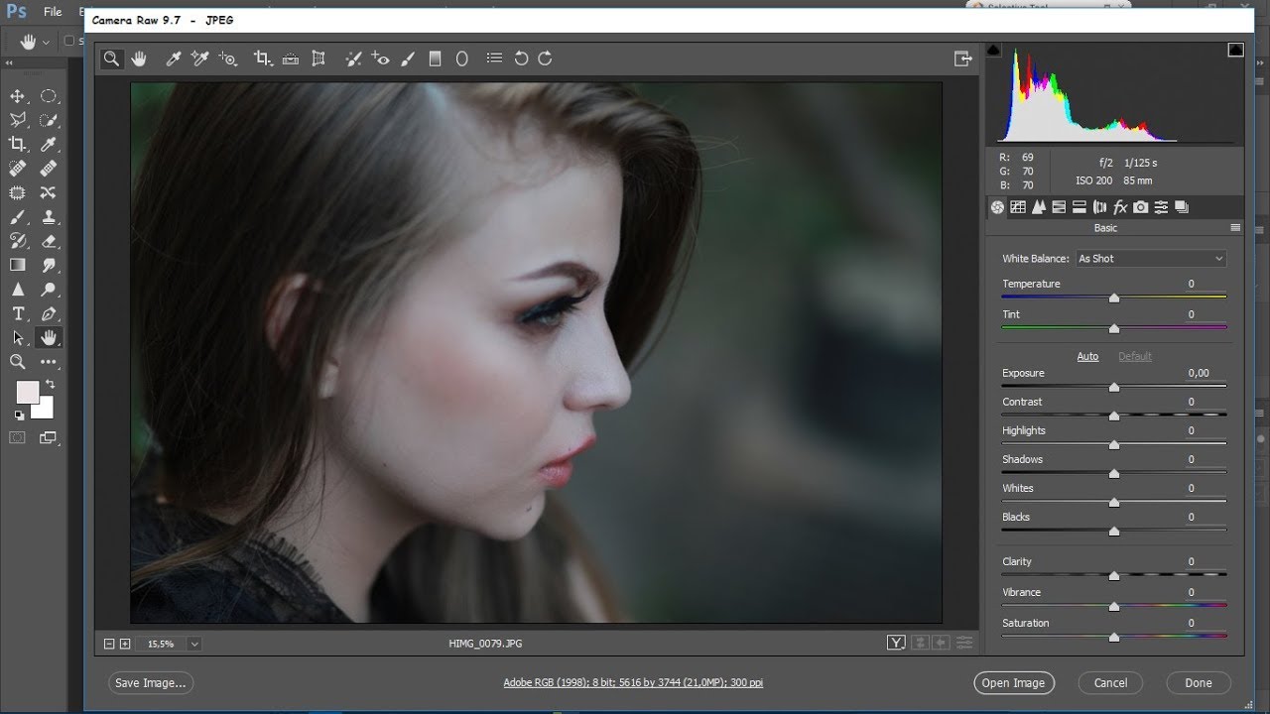Click the Exposure slider handle

(1114, 388)
